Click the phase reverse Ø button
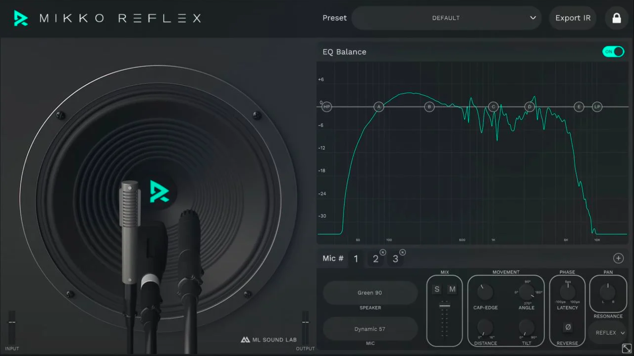This screenshot has height=356, width=634. coord(568,327)
